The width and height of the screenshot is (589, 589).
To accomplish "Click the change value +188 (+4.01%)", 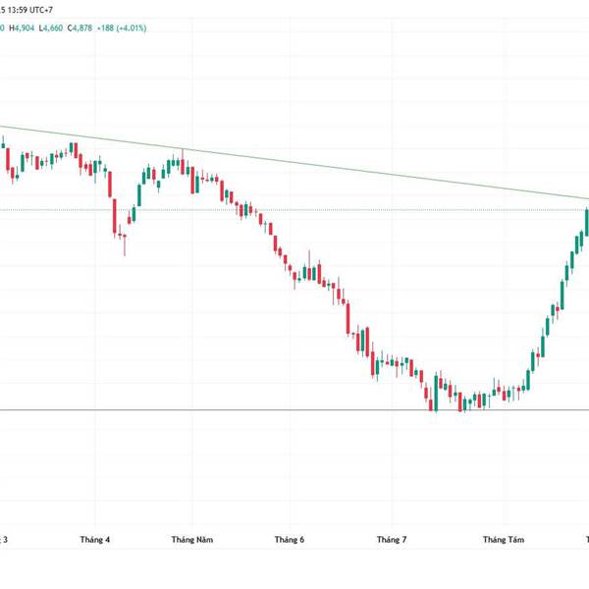I will 122,28.
